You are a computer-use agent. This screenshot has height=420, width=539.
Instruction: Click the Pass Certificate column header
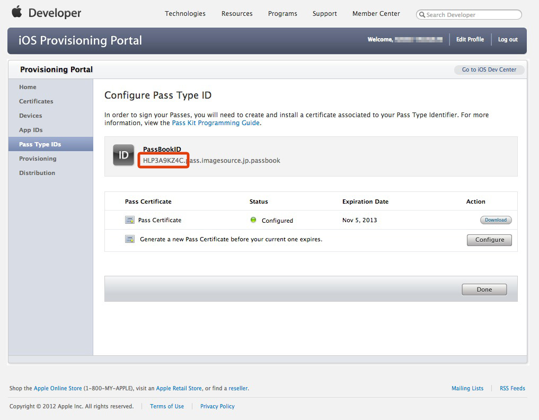148,202
